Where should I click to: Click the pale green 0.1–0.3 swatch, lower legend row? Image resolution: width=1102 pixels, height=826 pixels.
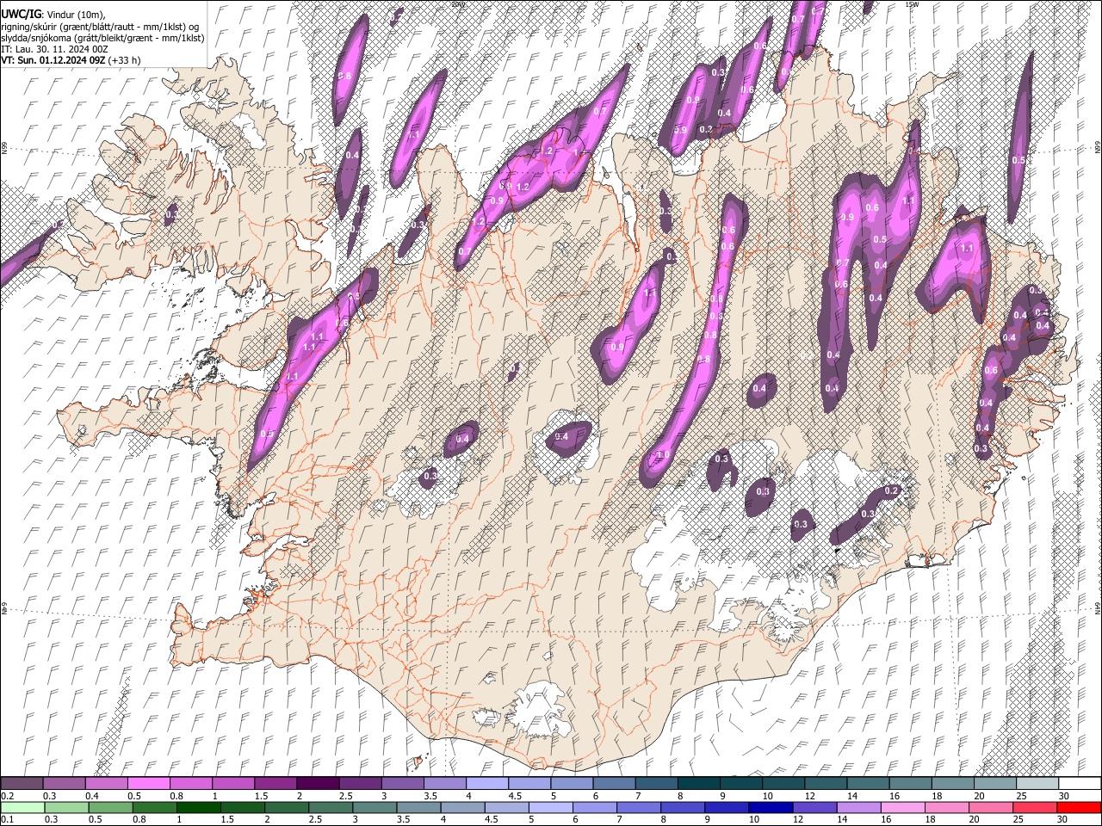pyautogui.click(x=22, y=807)
